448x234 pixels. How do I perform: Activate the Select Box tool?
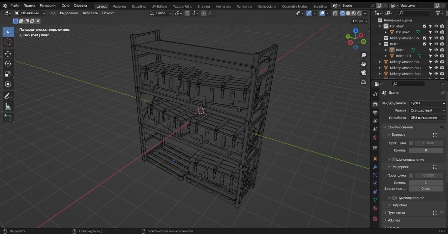click(8, 32)
